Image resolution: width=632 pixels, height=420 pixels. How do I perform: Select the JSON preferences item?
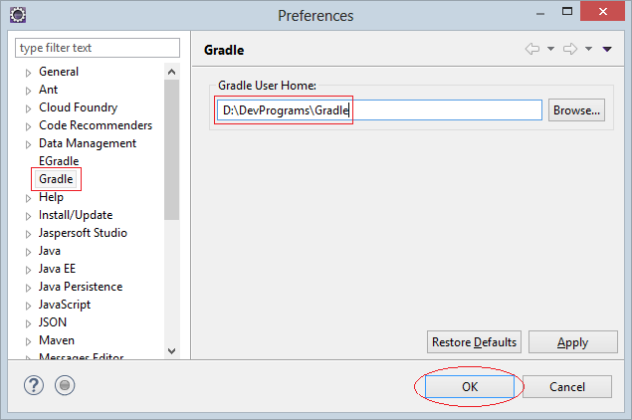(x=53, y=322)
